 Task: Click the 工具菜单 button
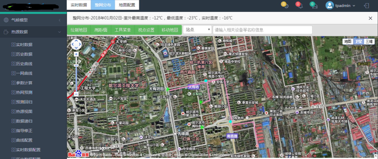tap(123, 30)
